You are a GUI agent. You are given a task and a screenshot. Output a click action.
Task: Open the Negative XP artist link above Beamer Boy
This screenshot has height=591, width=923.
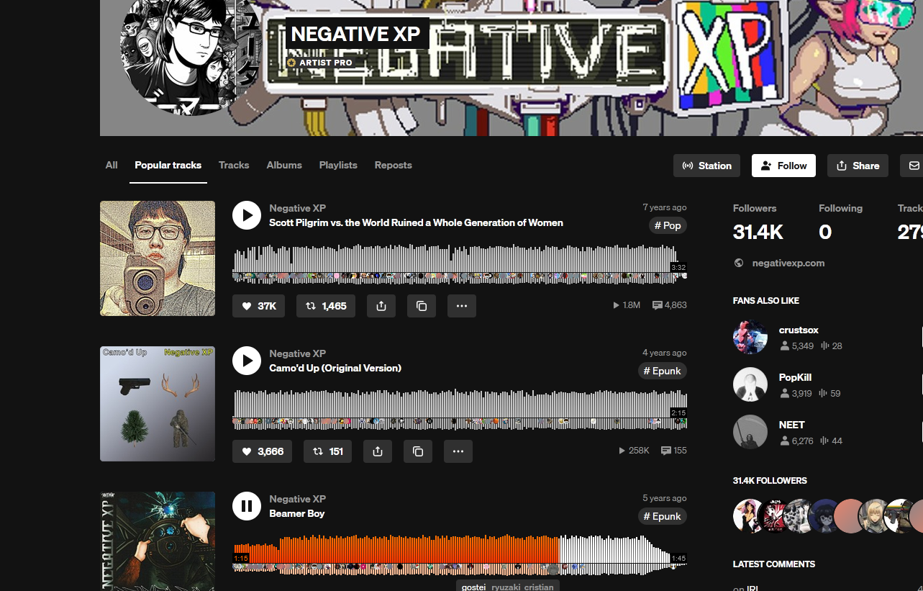point(297,499)
